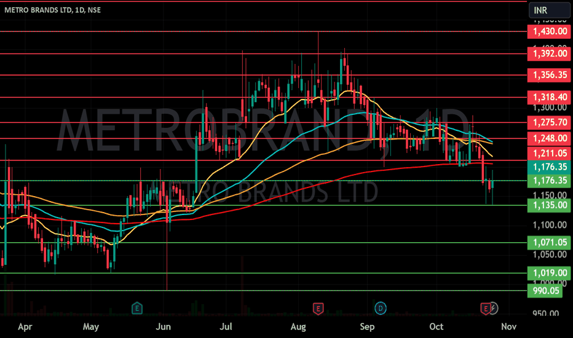Image resolution: width=573 pixels, height=338 pixels.
Task: Click the 1,050.00 price axis value
Action: [x=550, y=254]
